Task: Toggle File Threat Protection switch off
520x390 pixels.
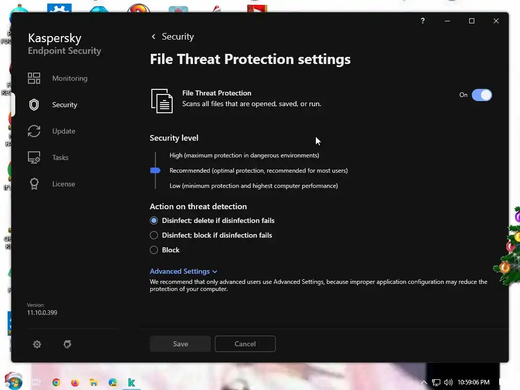Action: (481, 95)
